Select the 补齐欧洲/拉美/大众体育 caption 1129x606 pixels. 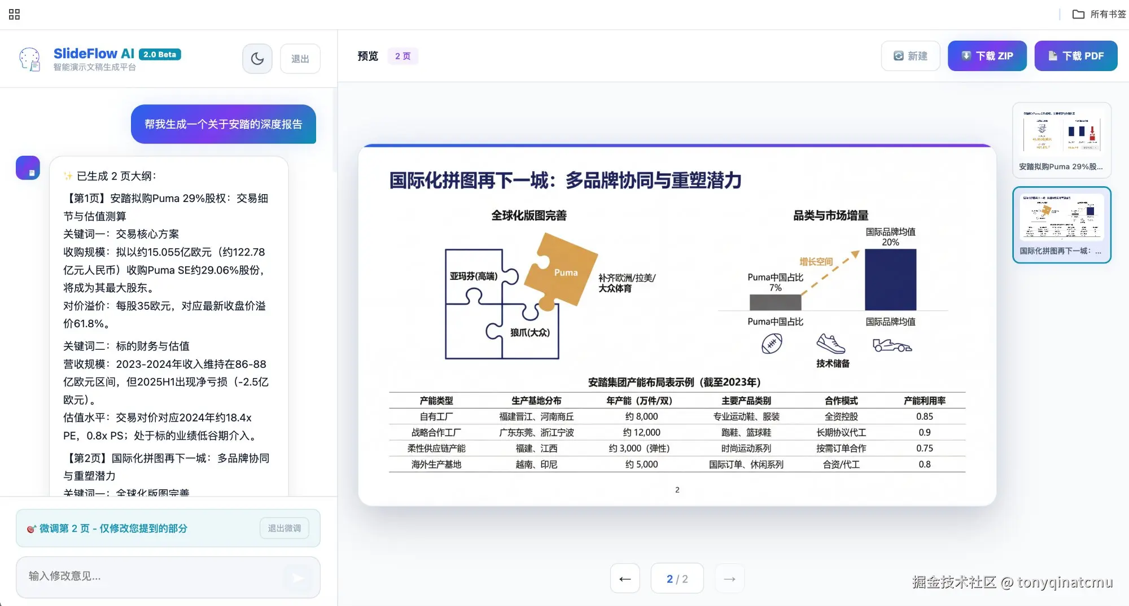point(627,283)
